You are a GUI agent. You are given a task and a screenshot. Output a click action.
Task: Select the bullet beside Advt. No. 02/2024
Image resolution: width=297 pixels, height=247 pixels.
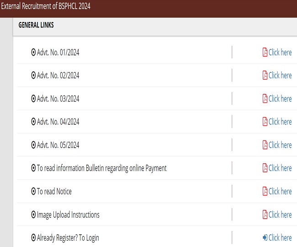click(x=33, y=75)
